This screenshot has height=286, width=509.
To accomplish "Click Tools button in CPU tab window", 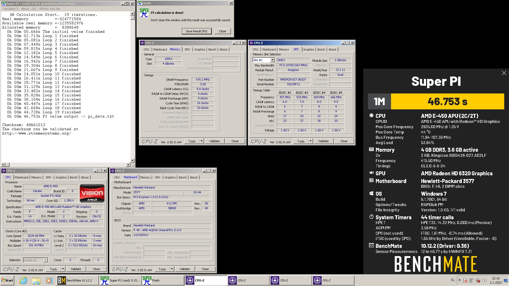I will click(53, 269).
